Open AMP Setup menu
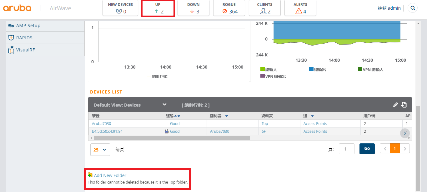The width and height of the screenshot is (427, 192). [x=45, y=26]
